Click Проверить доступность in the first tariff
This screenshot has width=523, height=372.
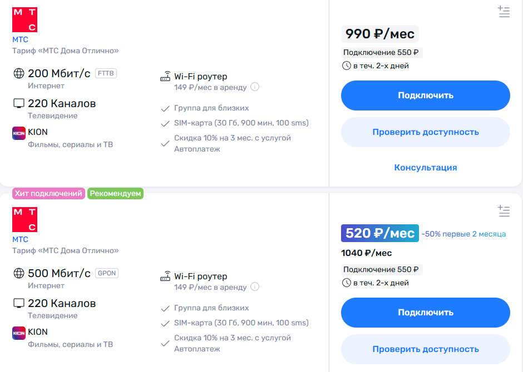click(425, 132)
